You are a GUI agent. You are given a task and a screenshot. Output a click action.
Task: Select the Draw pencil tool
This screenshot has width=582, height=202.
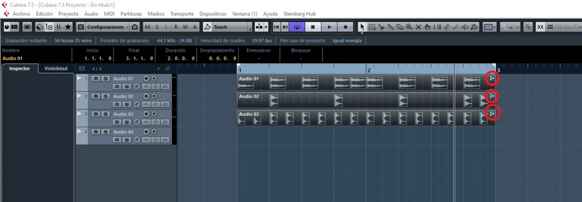click(447, 27)
